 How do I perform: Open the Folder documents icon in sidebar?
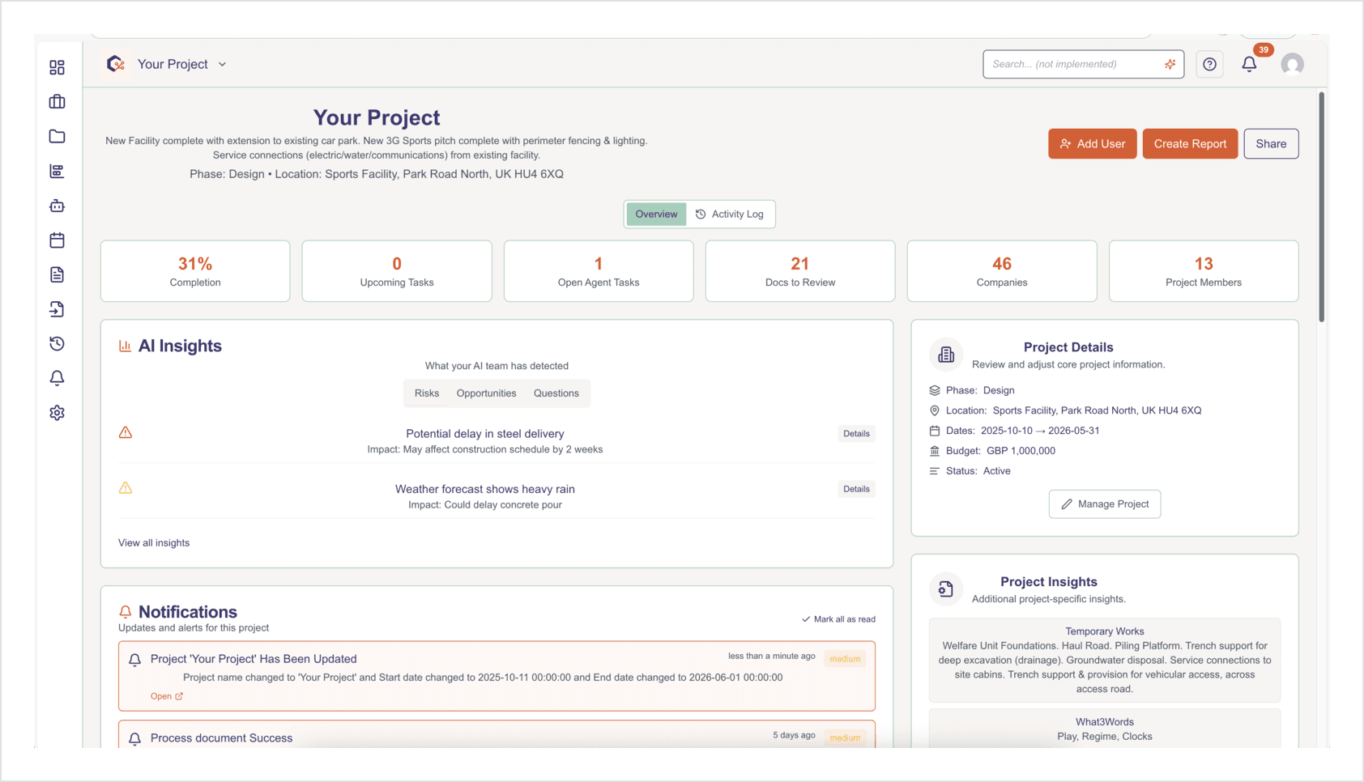coord(57,136)
